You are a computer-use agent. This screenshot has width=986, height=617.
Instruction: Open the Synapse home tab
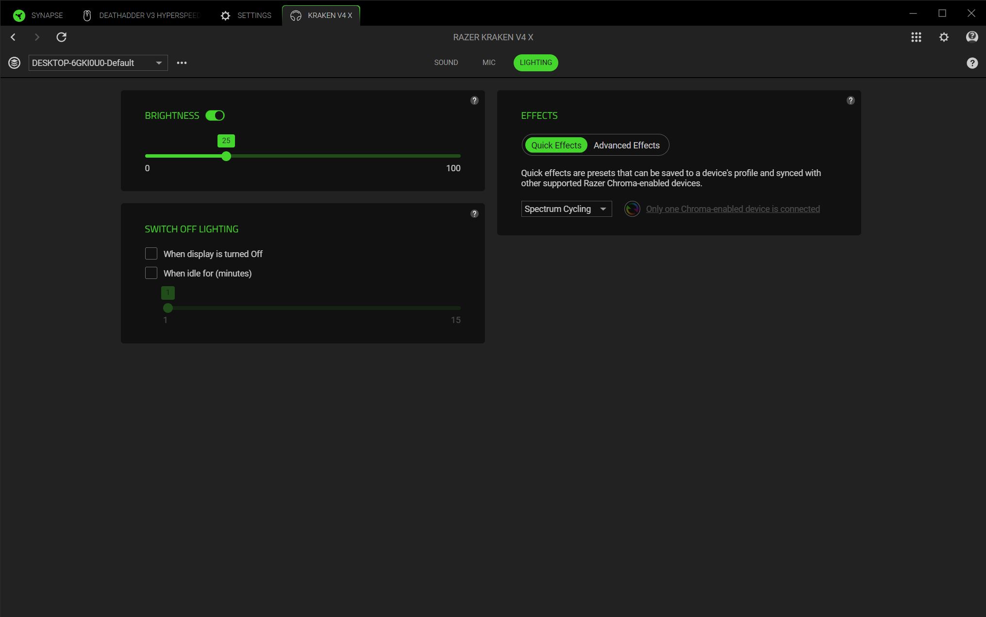(x=38, y=16)
